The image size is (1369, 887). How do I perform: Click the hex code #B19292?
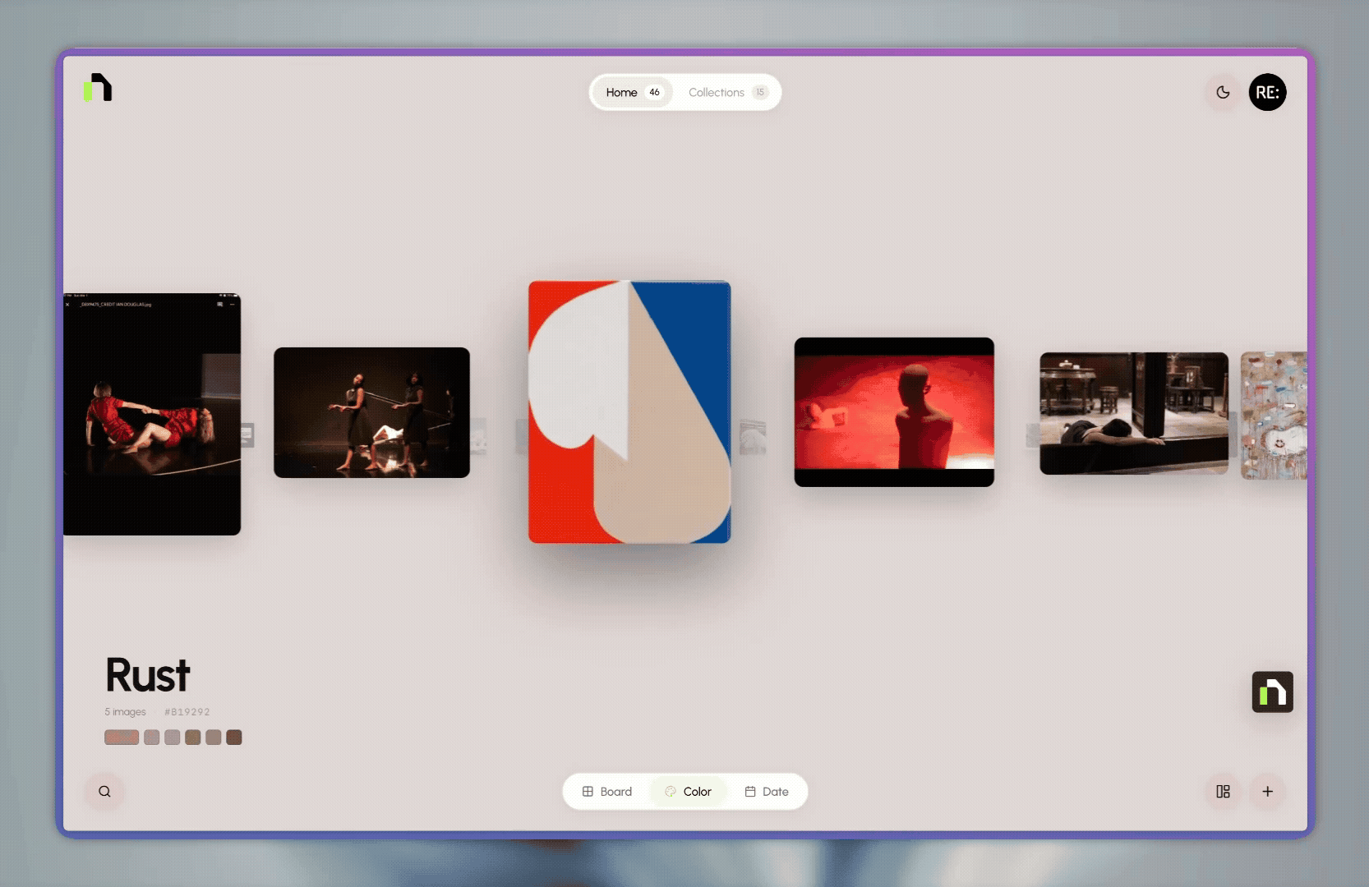tap(187, 712)
